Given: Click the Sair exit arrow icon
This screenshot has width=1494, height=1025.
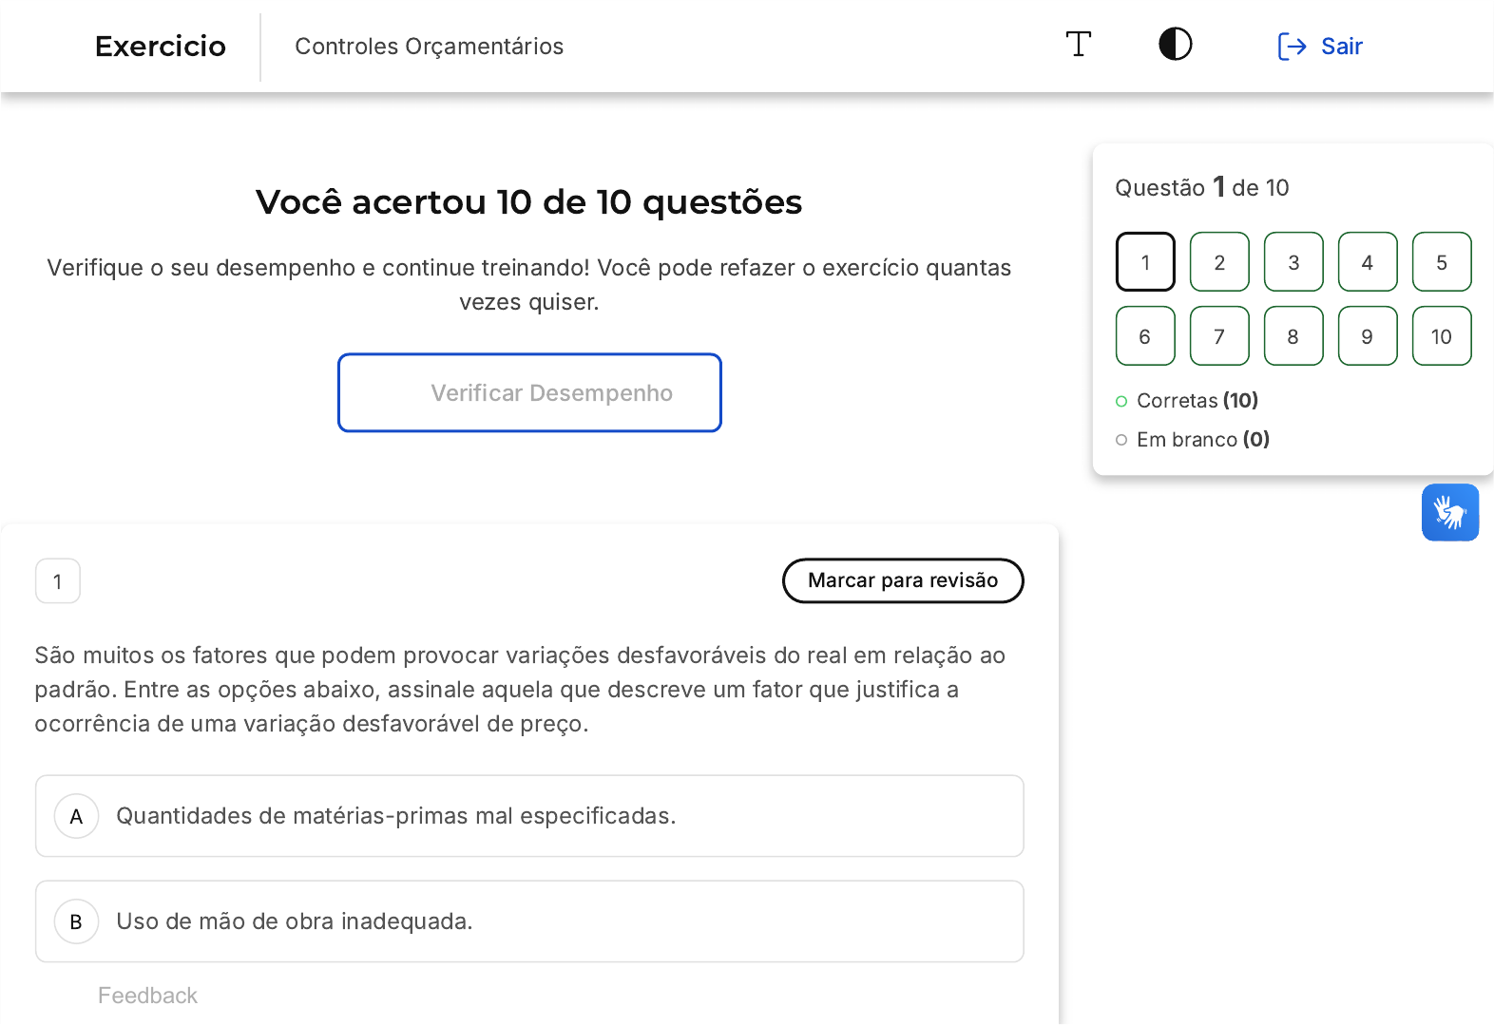Looking at the screenshot, I should [1292, 47].
